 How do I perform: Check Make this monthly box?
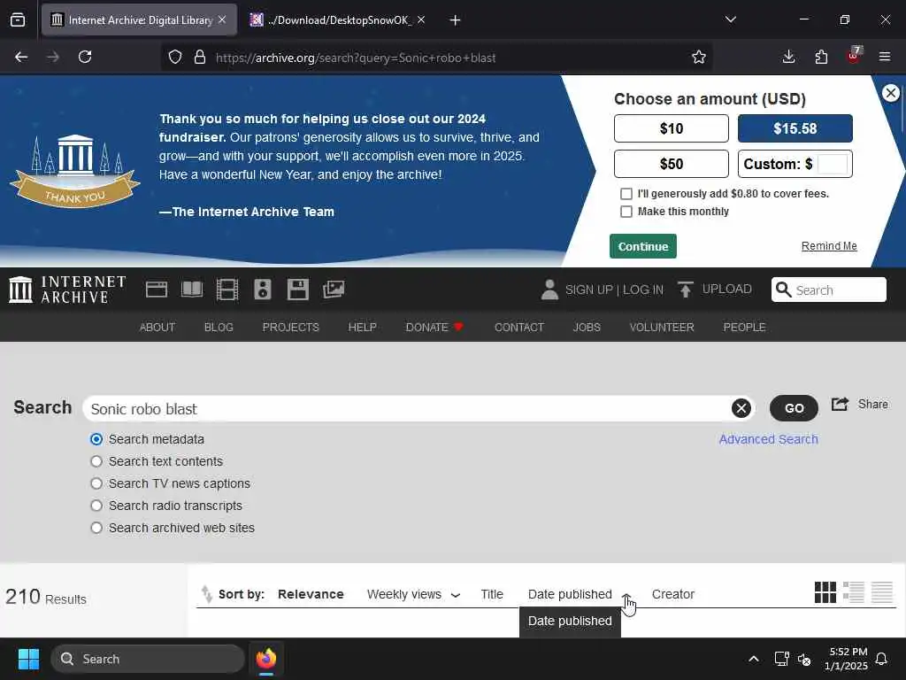pos(626,212)
